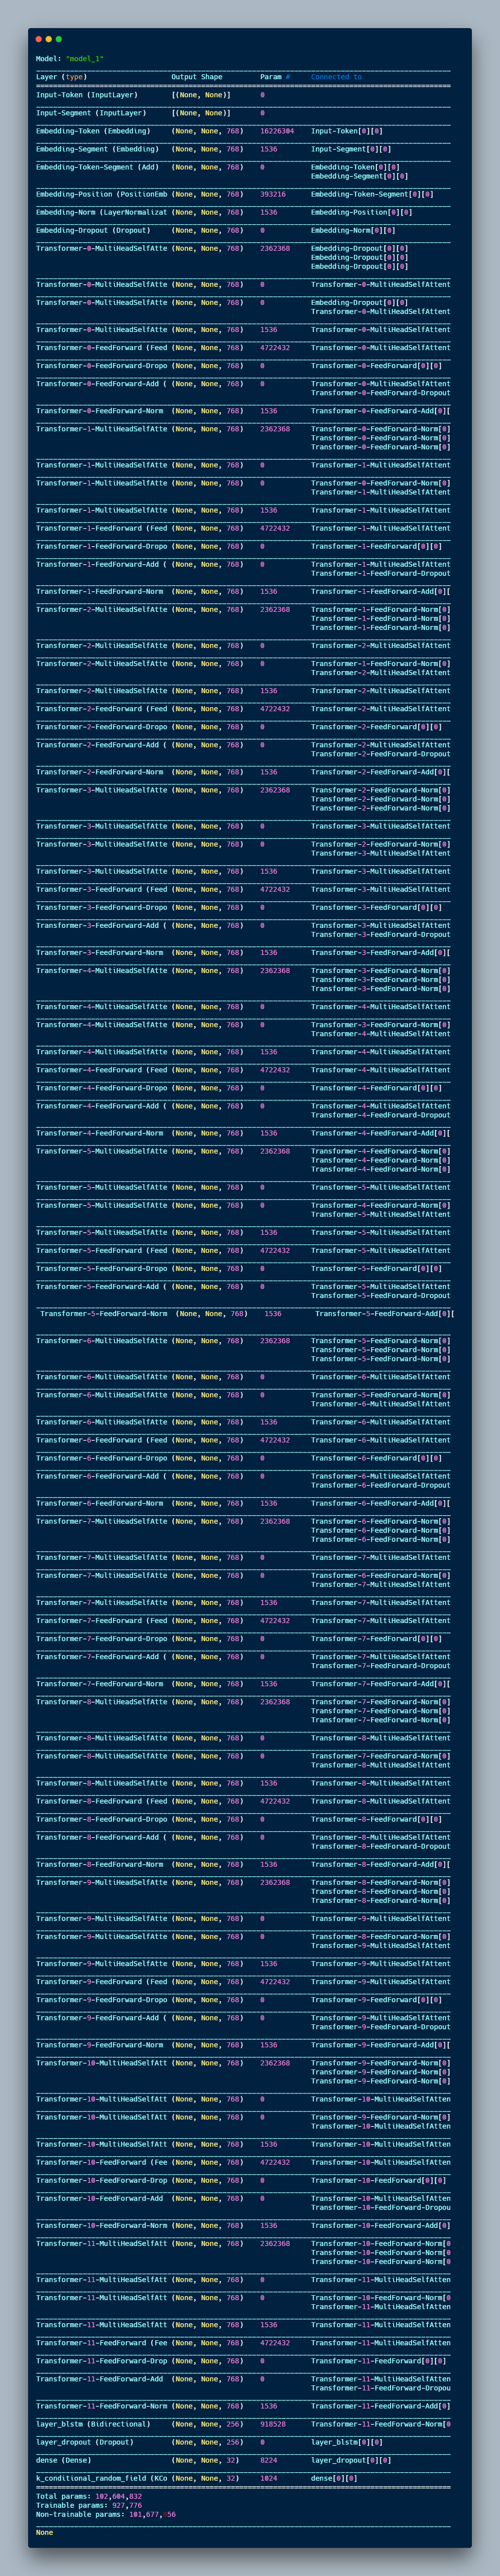
Task: Select 'Transformer-3-FeedForward-Add (' layer name
Action: (102, 925)
